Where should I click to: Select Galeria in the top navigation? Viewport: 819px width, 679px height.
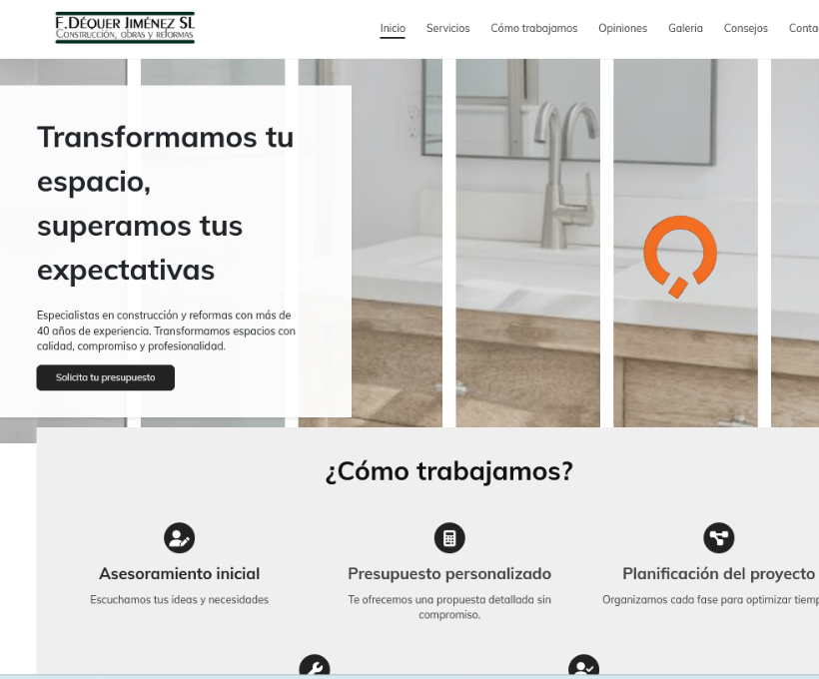coord(685,28)
